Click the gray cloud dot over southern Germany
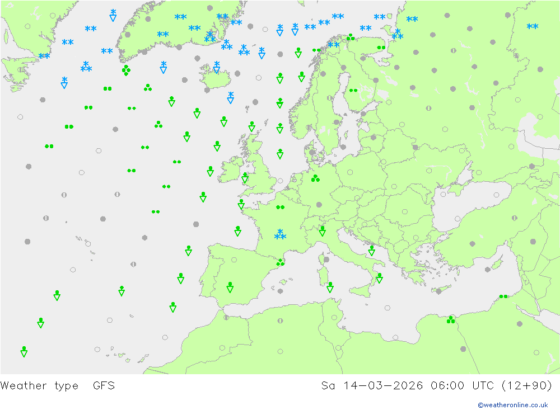Viewport: 560px width, 410px height. pyautogui.click(x=319, y=205)
